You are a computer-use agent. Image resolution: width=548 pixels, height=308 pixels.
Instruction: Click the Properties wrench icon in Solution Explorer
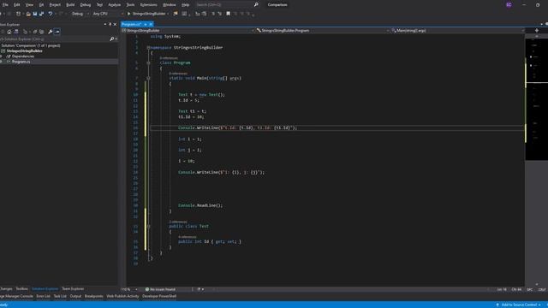[51, 32]
